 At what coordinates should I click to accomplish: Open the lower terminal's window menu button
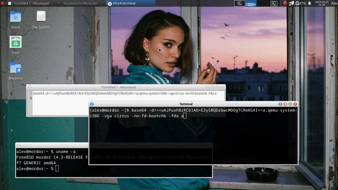[x=19, y=145]
